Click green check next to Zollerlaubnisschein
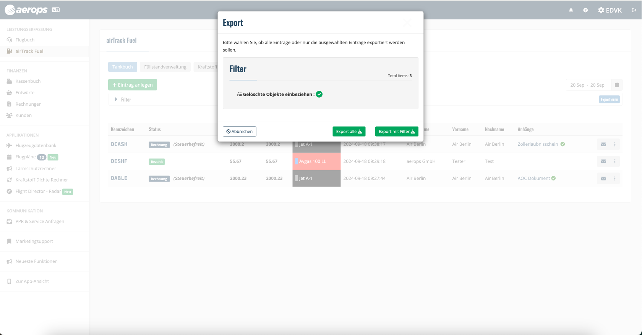The image size is (642, 335). tap(563, 144)
